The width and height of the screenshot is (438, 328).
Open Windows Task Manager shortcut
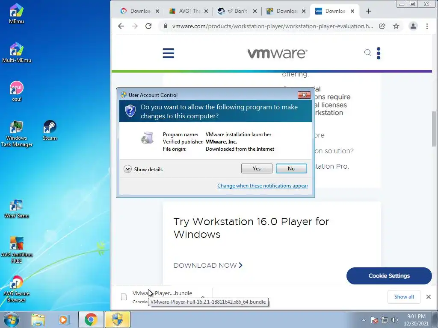(17, 134)
